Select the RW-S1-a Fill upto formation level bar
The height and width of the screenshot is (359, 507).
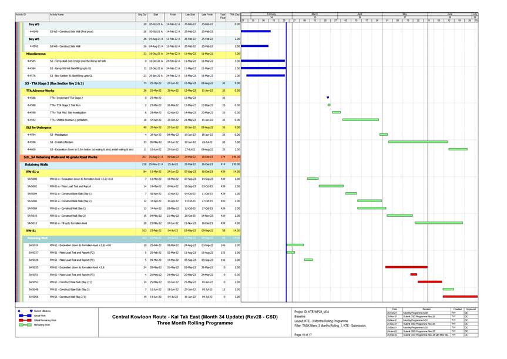[438, 223]
